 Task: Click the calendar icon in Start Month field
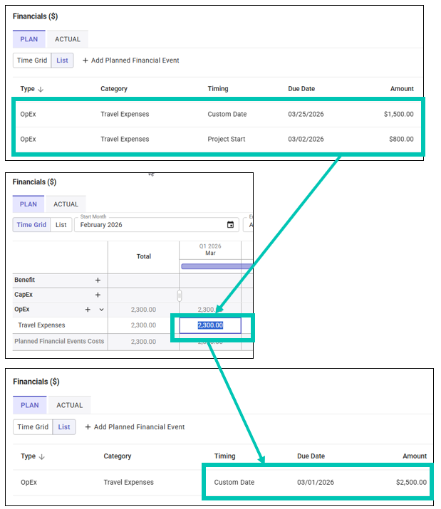pyautogui.click(x=230, y=225)
